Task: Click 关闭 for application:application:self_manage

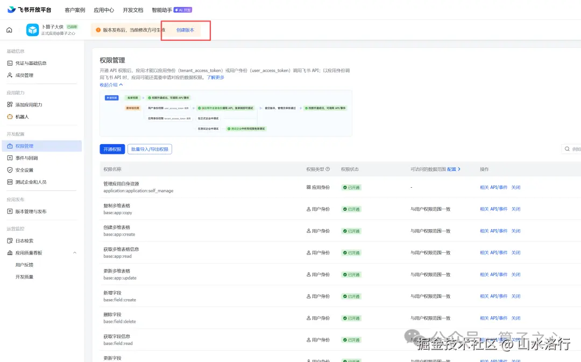Action: [516, 188]
